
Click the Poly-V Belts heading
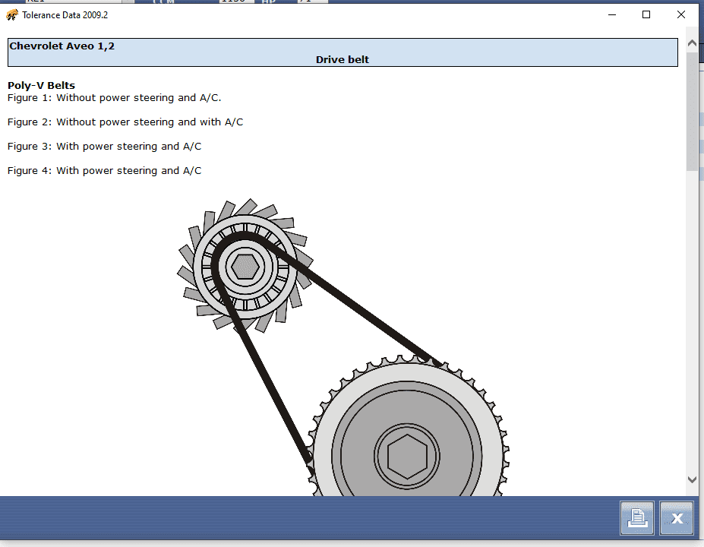(42, 85)
